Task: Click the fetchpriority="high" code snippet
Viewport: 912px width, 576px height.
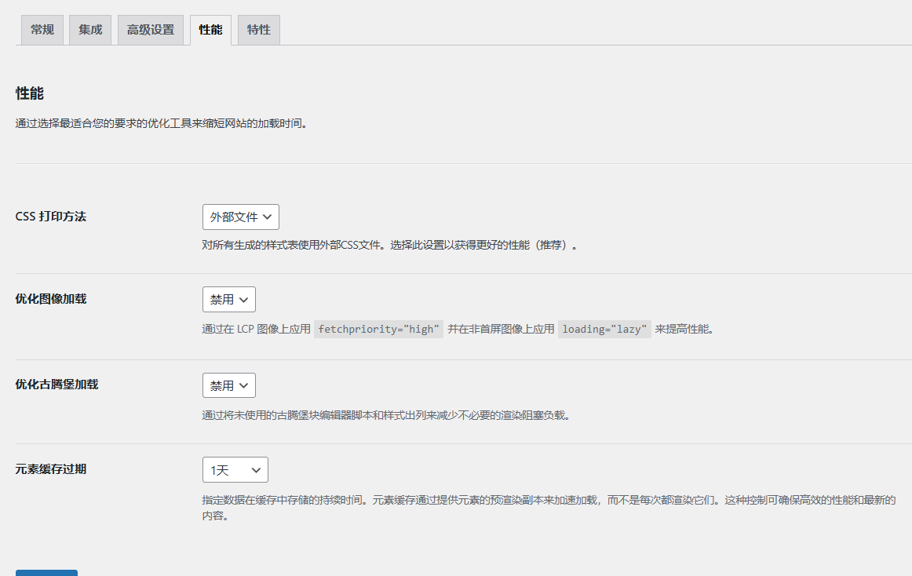Action: click(378, 329)
